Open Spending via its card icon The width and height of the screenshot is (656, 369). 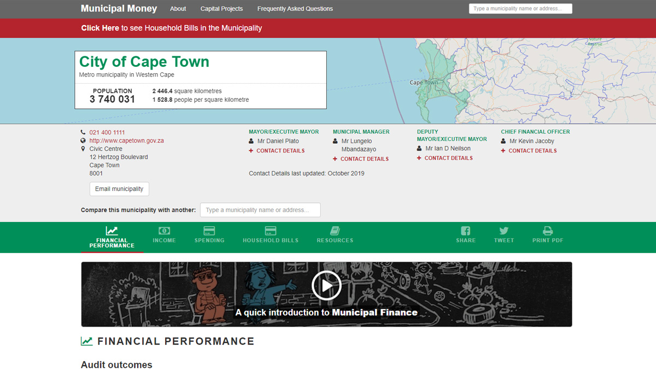(209, 231)
